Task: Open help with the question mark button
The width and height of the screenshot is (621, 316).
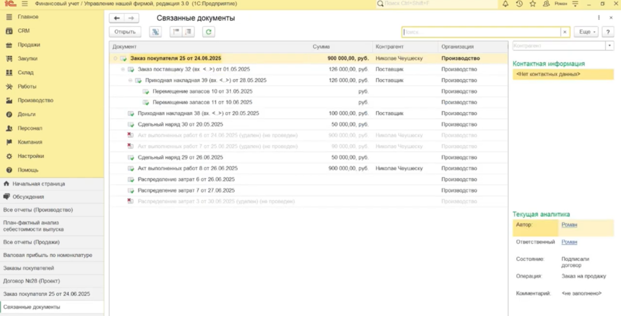Action: pos(608,32)
